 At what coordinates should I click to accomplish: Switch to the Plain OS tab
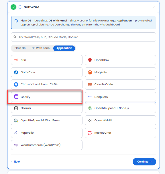20,48
